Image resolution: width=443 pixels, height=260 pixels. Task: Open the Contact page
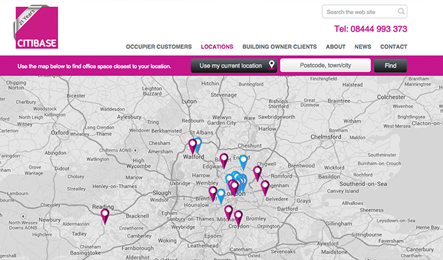point(393,47)
